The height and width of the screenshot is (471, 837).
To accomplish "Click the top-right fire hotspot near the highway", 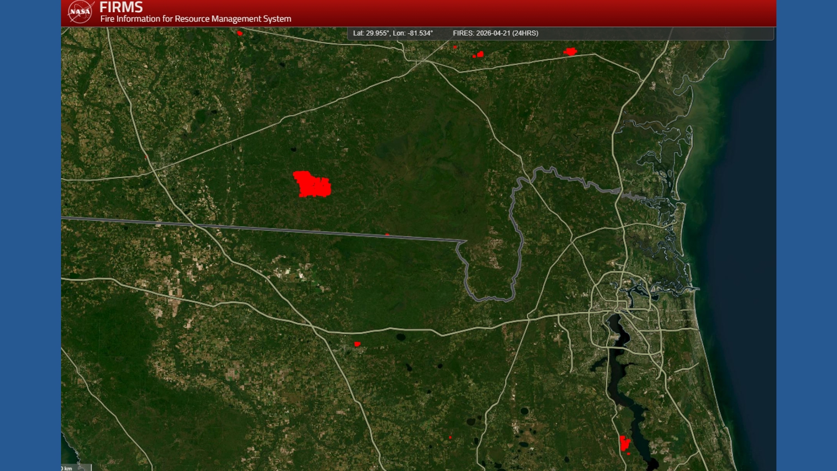I will tap(570, 51).
